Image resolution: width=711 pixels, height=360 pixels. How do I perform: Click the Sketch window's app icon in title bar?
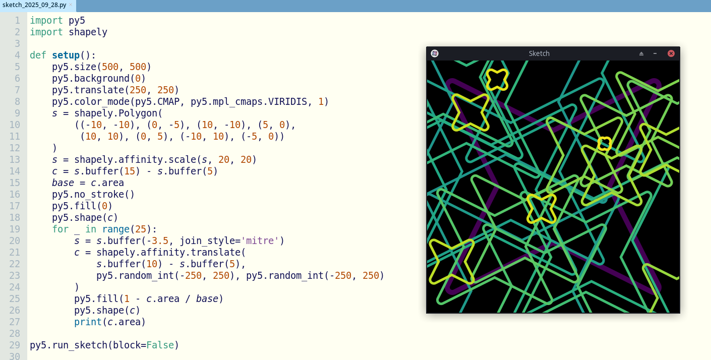coord(435,53)
